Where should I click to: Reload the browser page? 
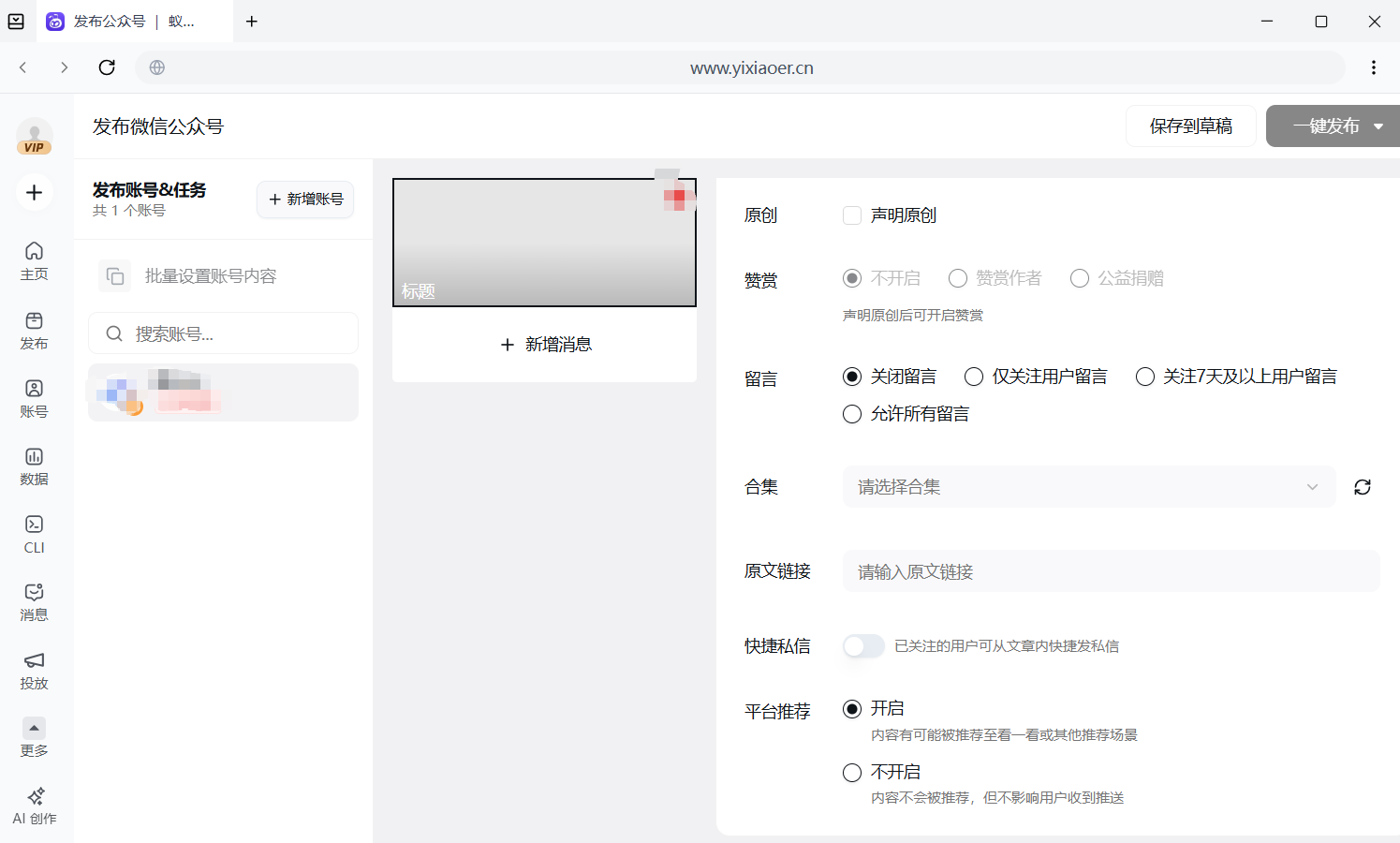pos(107,67)
